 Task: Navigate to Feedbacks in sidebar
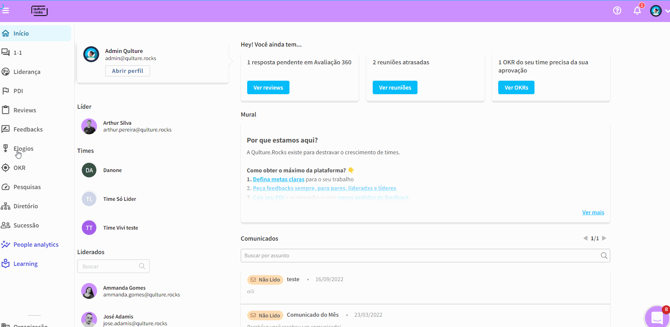pos(28,129)
